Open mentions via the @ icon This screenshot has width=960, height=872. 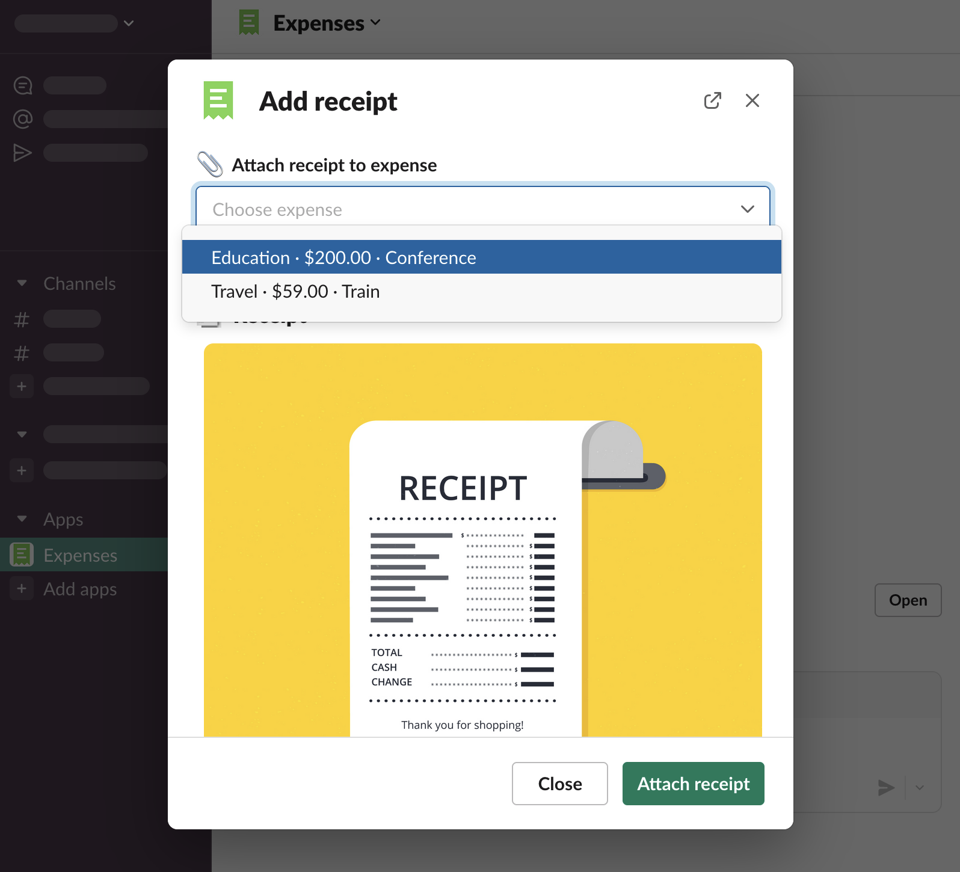[x=23, y=119]
